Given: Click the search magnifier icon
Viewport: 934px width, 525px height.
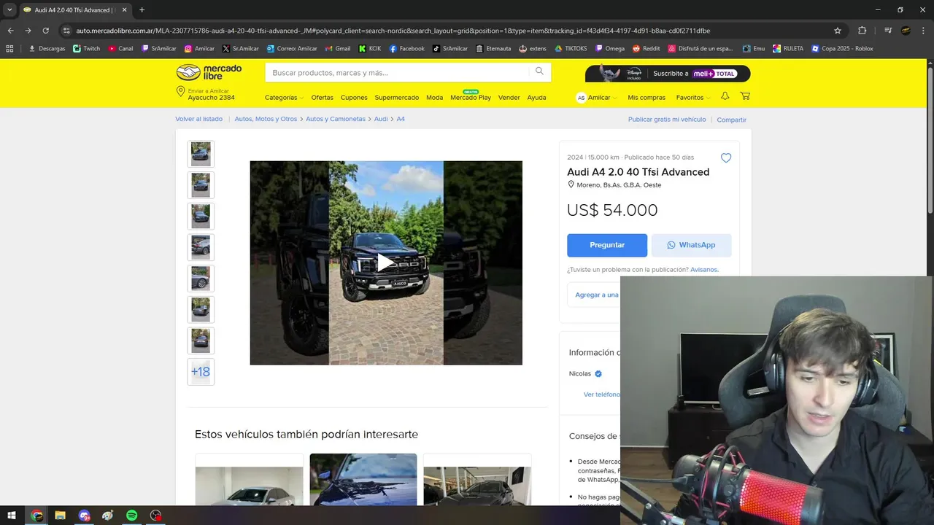Looking at the screenshot, I should (539, 71).
